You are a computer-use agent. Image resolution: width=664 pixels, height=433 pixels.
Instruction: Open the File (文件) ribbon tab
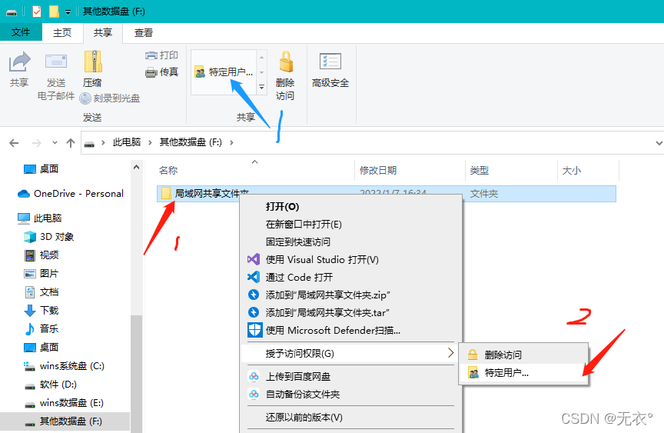pos(21,32)
